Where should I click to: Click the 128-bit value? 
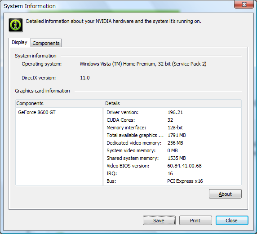pos(175,128)
